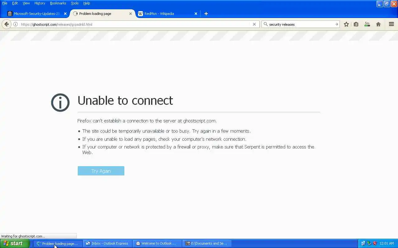Go back with the back arrow

tap(7, 24)
